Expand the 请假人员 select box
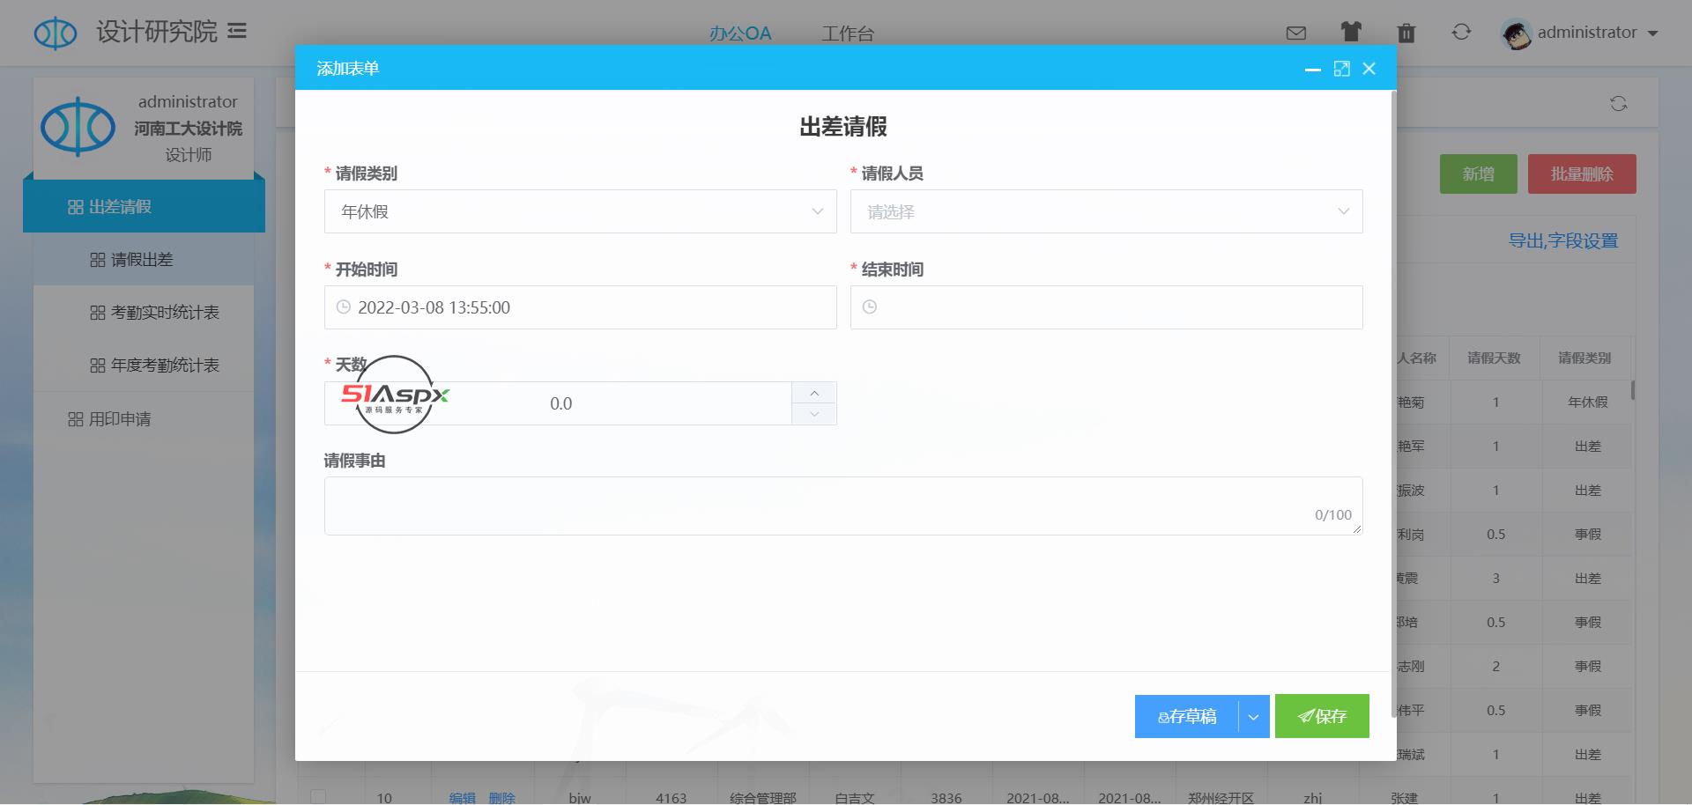This screenshot has width=1692, height=805. (1106, 211)
